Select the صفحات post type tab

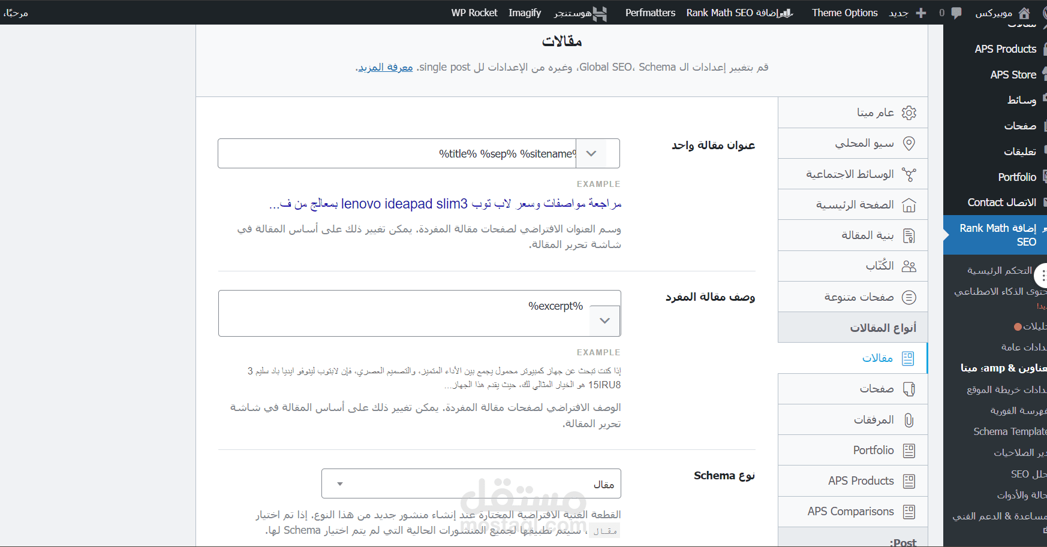853,389
